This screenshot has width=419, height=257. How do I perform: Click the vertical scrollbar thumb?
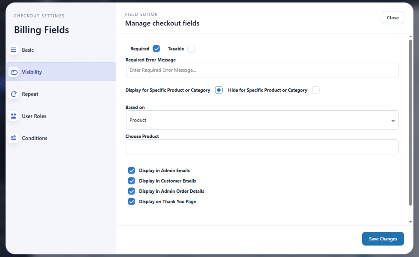click(410, 123)
